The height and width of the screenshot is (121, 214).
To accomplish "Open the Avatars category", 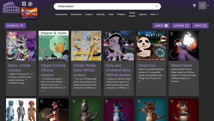I will pos(89,14).
